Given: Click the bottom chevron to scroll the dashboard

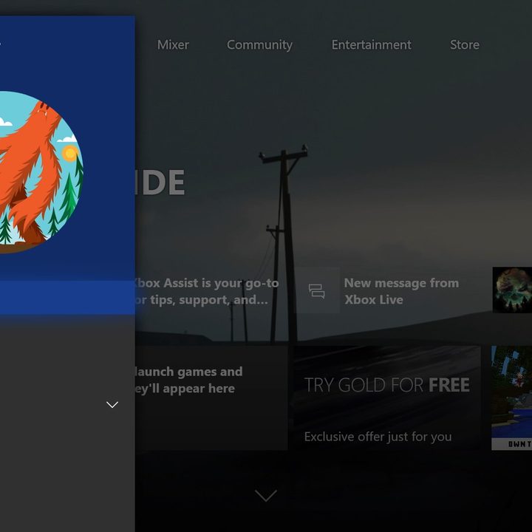Looking at the screenshot, I should [x=266, y=495].
